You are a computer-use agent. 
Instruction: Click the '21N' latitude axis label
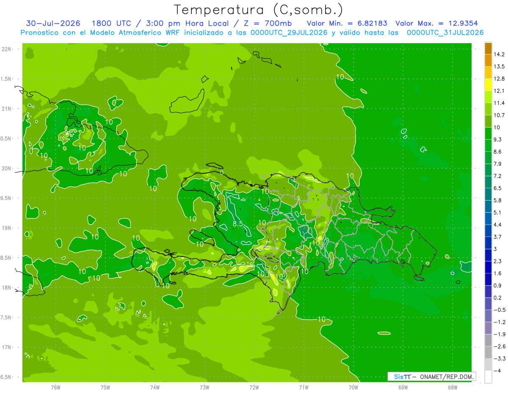coord(7,109)
